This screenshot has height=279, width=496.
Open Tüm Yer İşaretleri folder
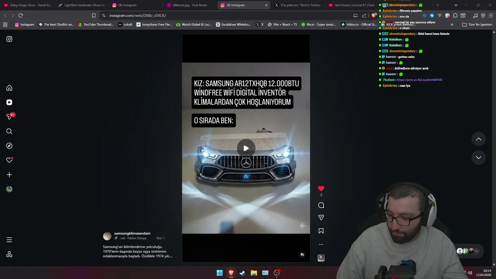(x=477, y=24)
